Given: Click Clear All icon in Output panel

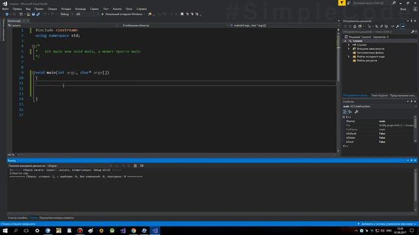Looking at the screenshot, I should [136, 166].
